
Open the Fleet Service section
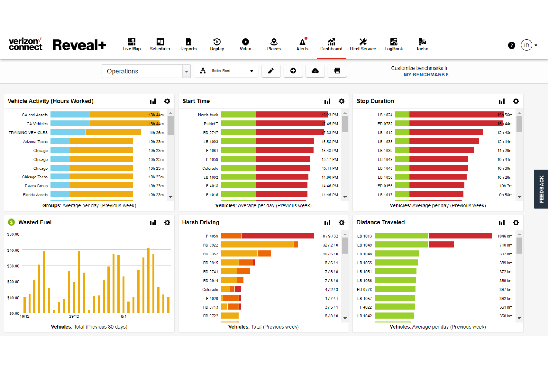pos(362,44)
